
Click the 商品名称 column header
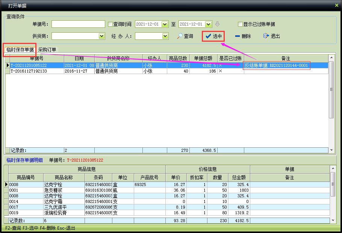click(64, 177)
